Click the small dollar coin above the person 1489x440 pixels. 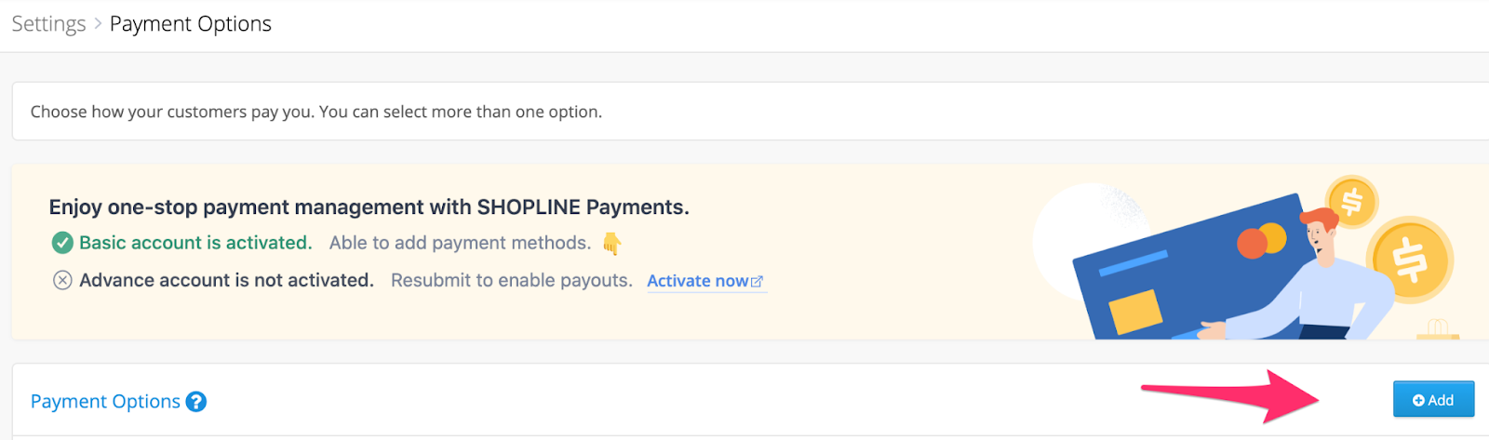point(1351,201)
